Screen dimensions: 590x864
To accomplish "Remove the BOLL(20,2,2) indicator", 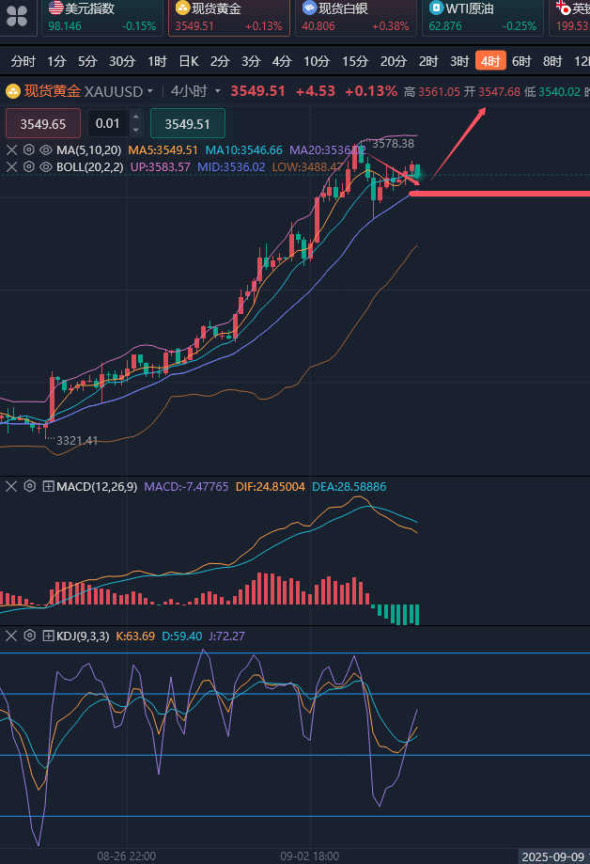I will 11,166.
